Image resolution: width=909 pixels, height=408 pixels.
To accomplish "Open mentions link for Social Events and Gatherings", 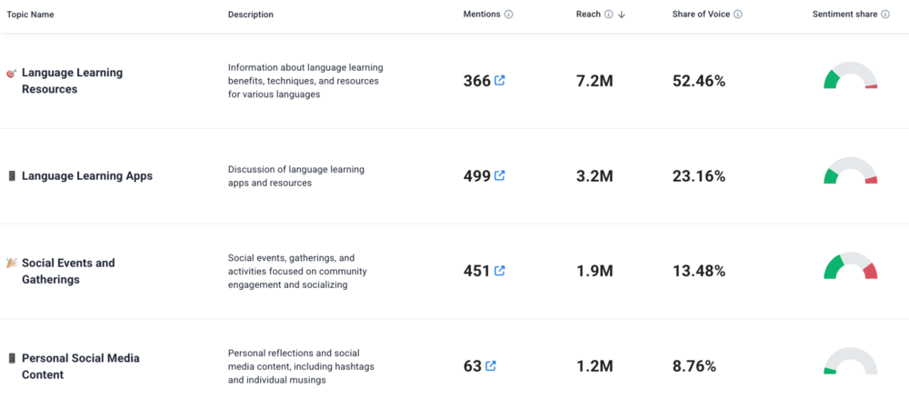I will 499,271.
